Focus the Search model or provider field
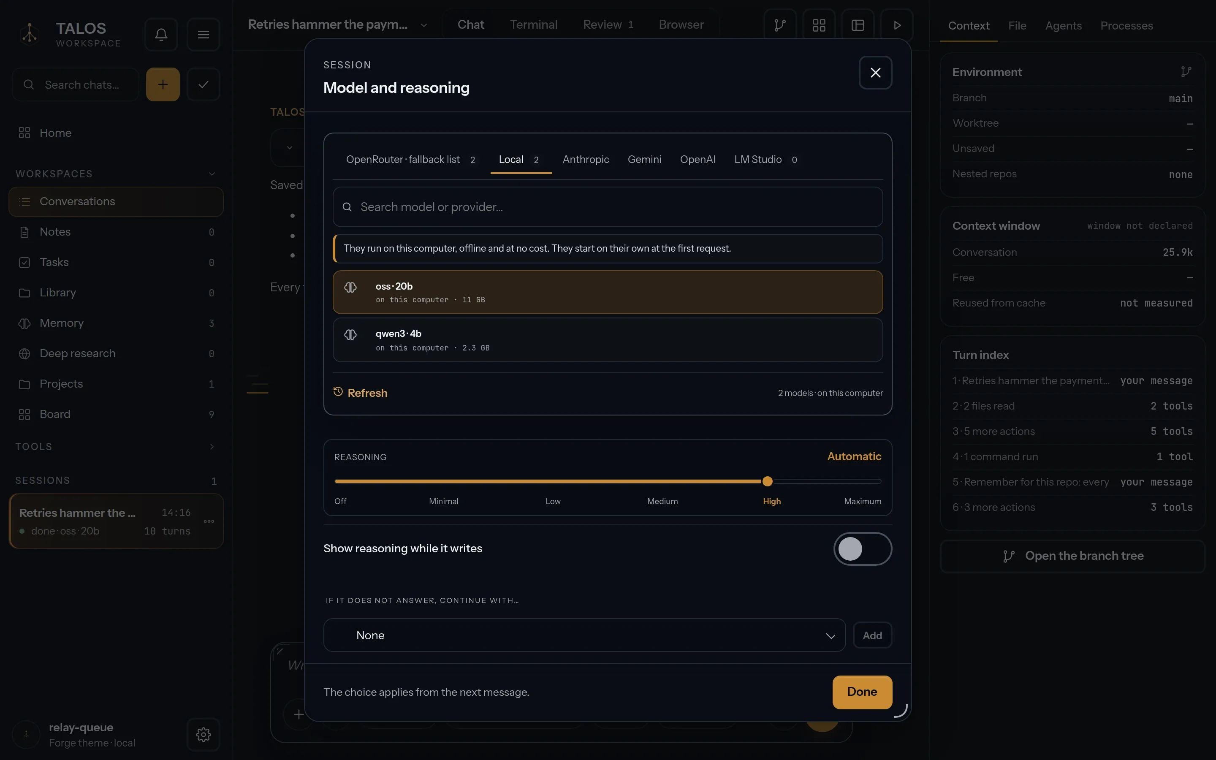 pos(608,207)
